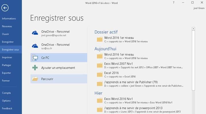Click the back arrow circle icon

[5, 8]
